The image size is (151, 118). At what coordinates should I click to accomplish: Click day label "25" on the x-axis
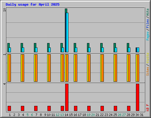pos(115,115)
